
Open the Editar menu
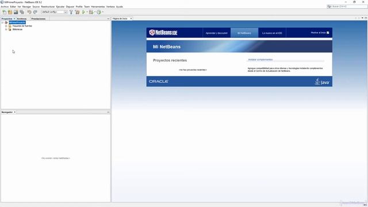click(x=13, y=7)
